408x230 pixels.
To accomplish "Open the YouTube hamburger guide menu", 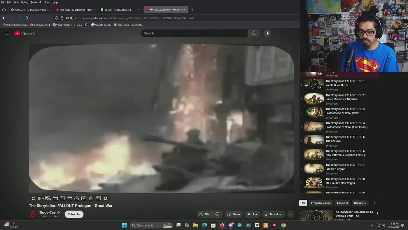I will pyautogui.click(x=7, y=33).
